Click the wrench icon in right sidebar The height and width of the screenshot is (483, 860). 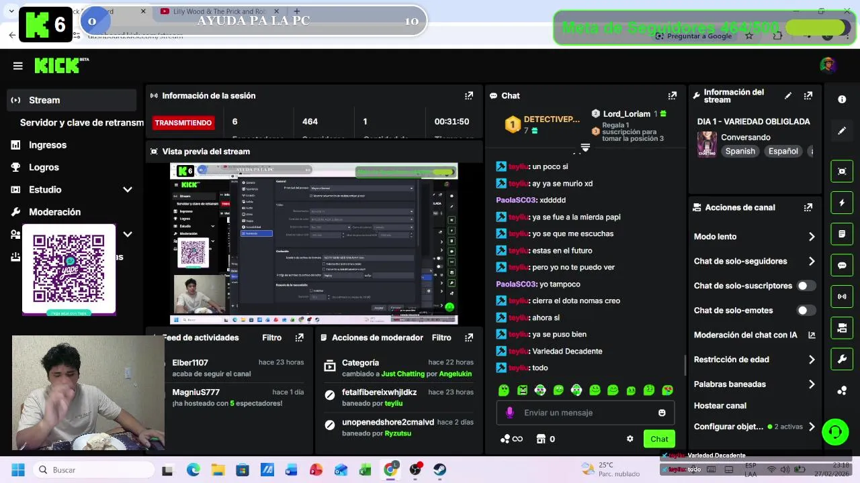[842, 359]
